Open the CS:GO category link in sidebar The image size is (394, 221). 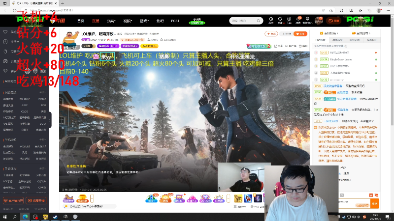click(24, 111)
